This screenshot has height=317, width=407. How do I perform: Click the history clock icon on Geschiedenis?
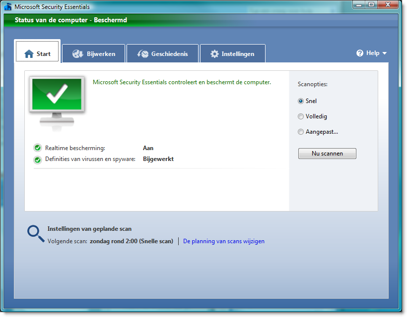pyautogui.click(x=143, y=54)
